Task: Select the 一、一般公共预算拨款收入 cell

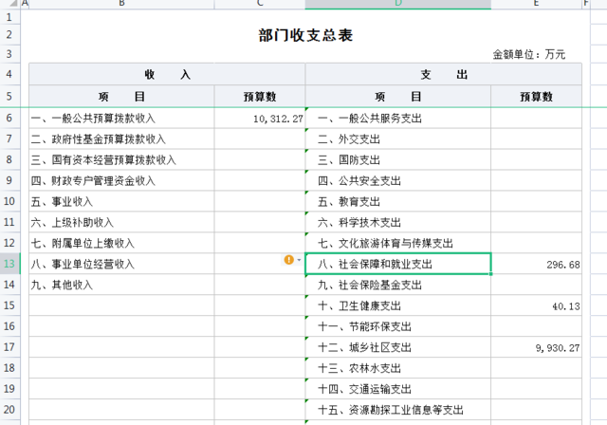Action: [121, 119]
